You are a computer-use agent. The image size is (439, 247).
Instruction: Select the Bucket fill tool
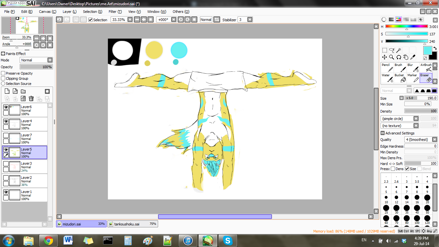400,78
